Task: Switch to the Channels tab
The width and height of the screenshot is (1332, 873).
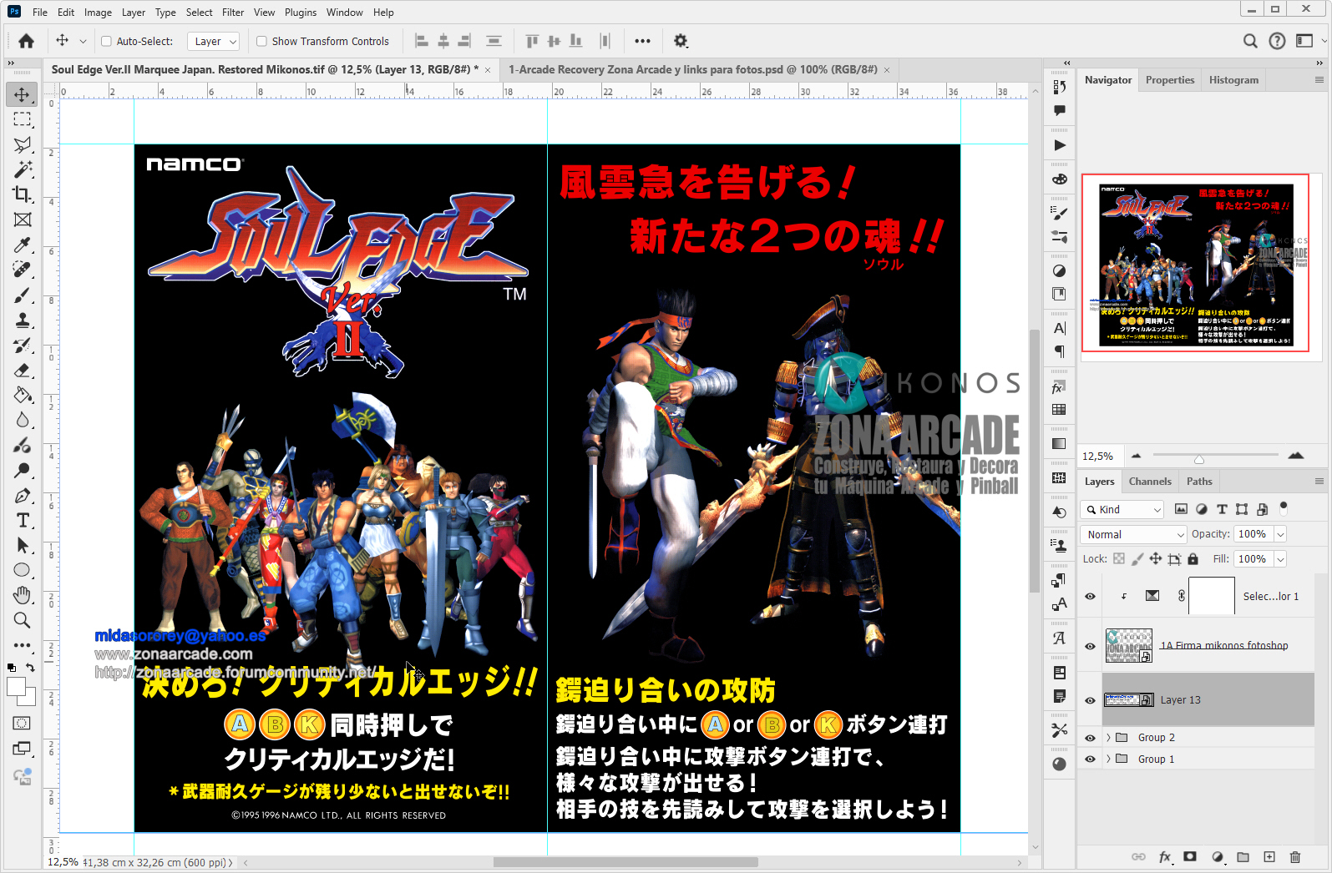Action: click(x=1150, y=482)
